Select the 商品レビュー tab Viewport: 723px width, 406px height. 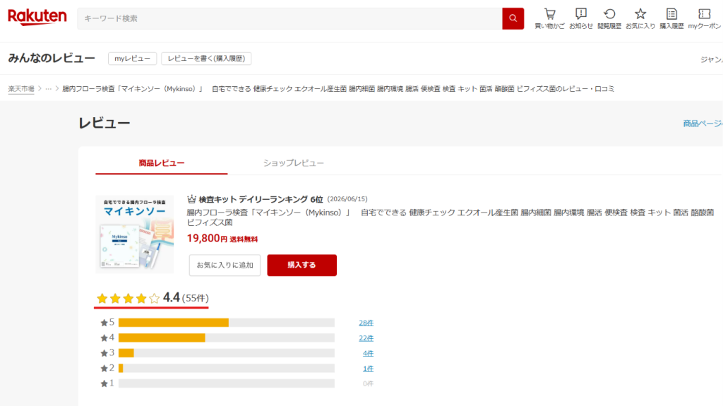(162, 163)
